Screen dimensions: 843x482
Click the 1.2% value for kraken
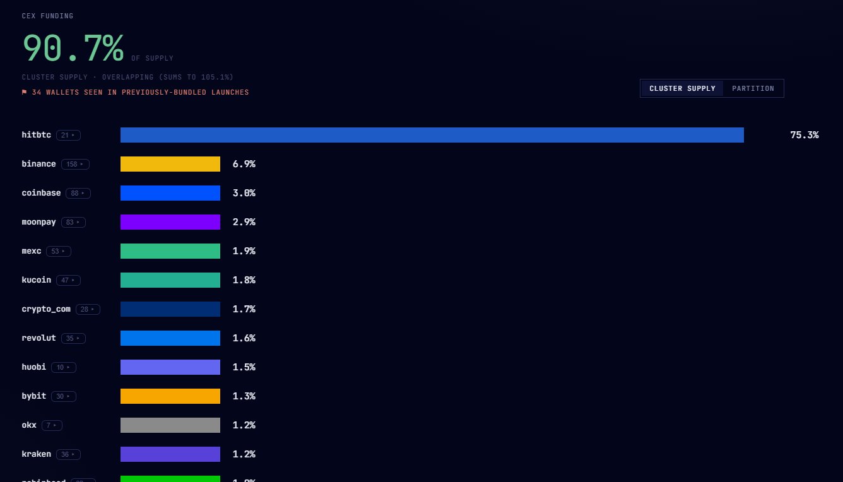click(x=244, y=454)
